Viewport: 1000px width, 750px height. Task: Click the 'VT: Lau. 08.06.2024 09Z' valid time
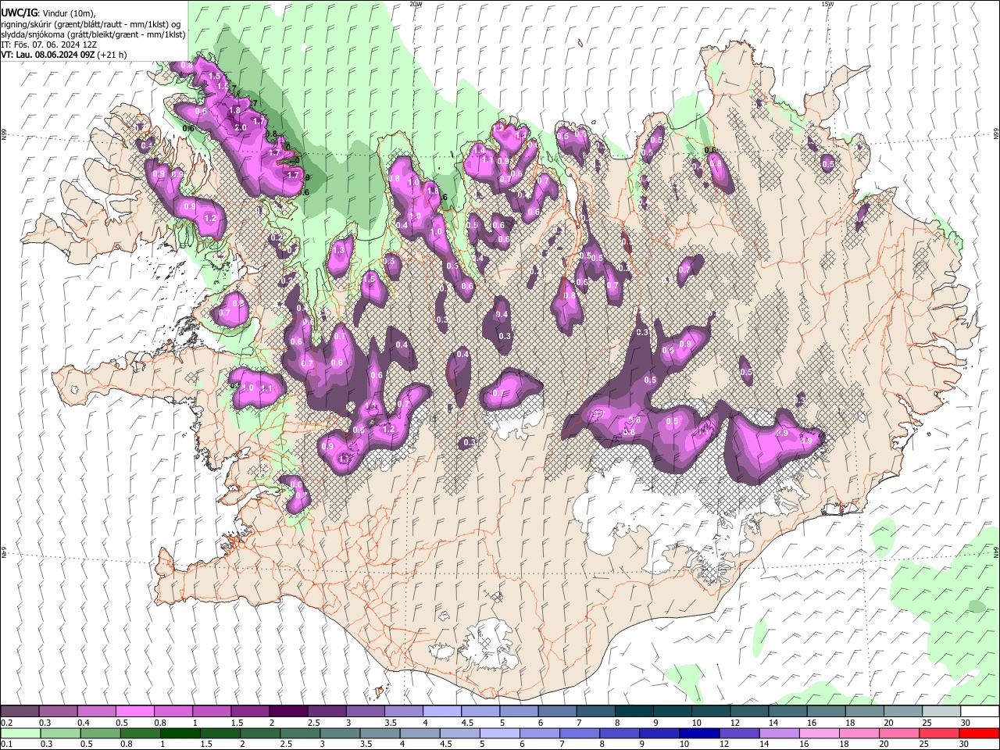point(49,55)
